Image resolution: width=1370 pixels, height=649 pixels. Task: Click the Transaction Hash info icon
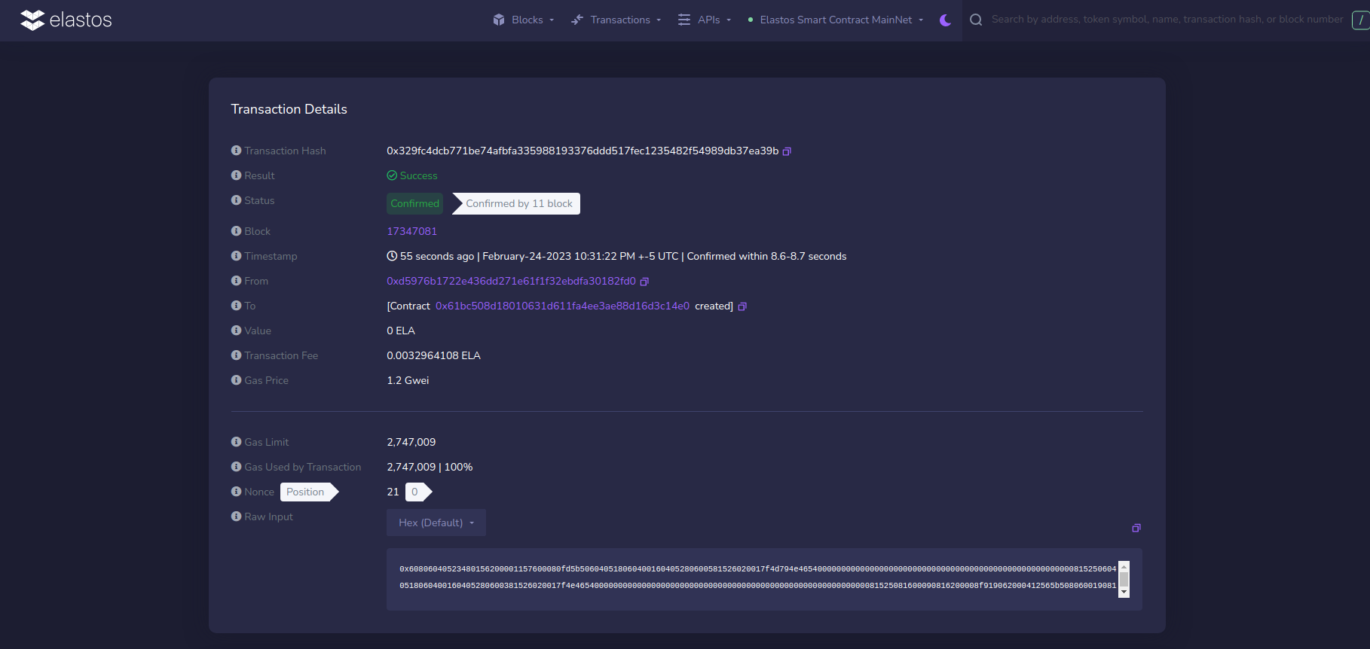pyautogui.click(x=236, y=151)
